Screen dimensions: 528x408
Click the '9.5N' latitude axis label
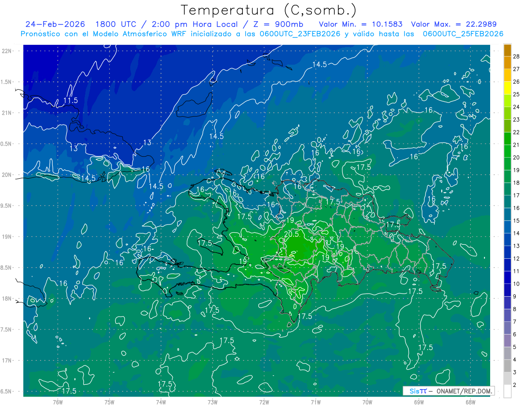(6, 206)
